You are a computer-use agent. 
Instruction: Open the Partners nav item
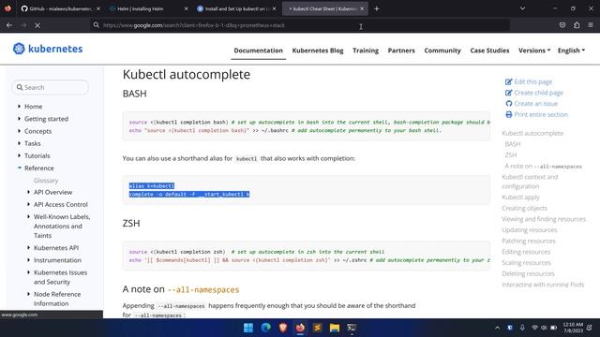[x=401, y=51]
